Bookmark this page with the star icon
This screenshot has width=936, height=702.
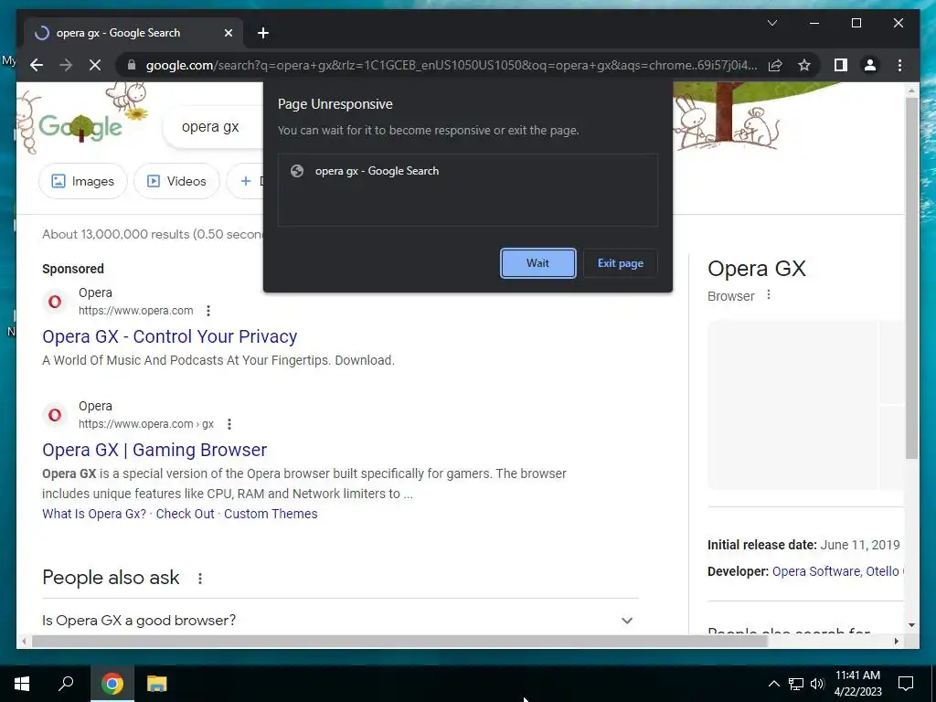(804, 65)
